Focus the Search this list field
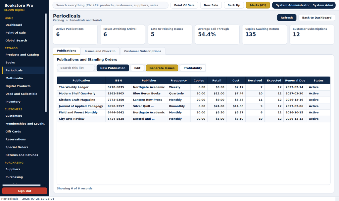The width and height of the screenshot is (339, 201). point(76,68)
